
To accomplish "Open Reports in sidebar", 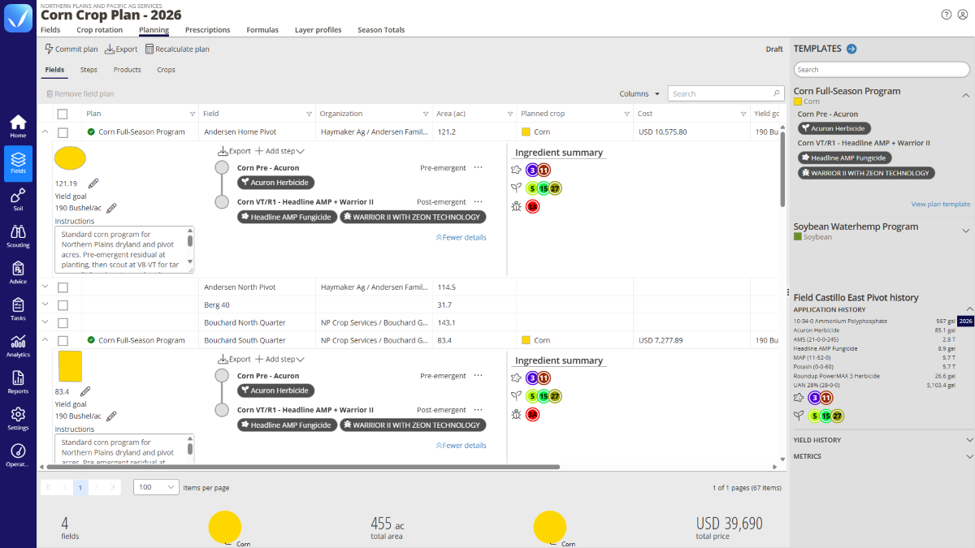I will (18, 382).
